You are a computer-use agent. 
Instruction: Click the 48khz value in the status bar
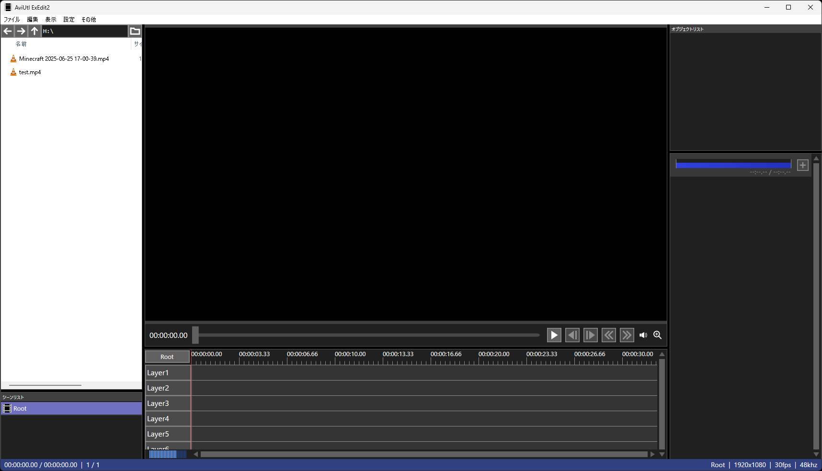pyautogui.click(x=809, y=465)
